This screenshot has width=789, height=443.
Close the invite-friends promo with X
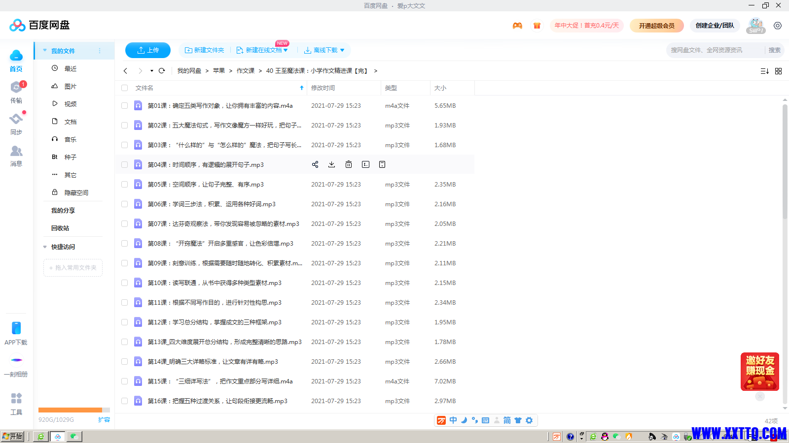[x=760, y=396]
